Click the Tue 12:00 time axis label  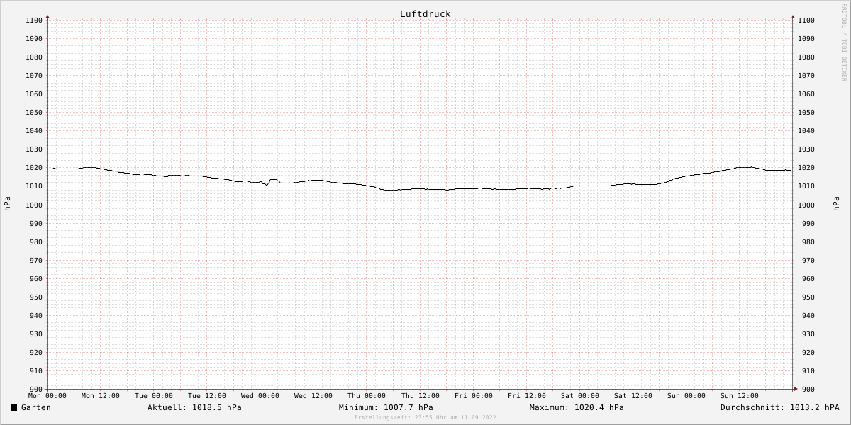207,396
